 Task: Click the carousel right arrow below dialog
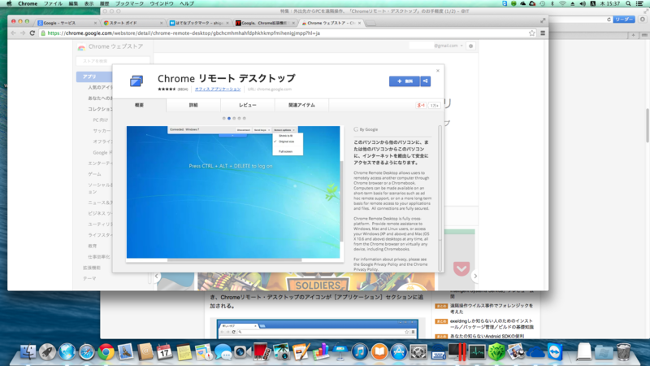point(475,276)
